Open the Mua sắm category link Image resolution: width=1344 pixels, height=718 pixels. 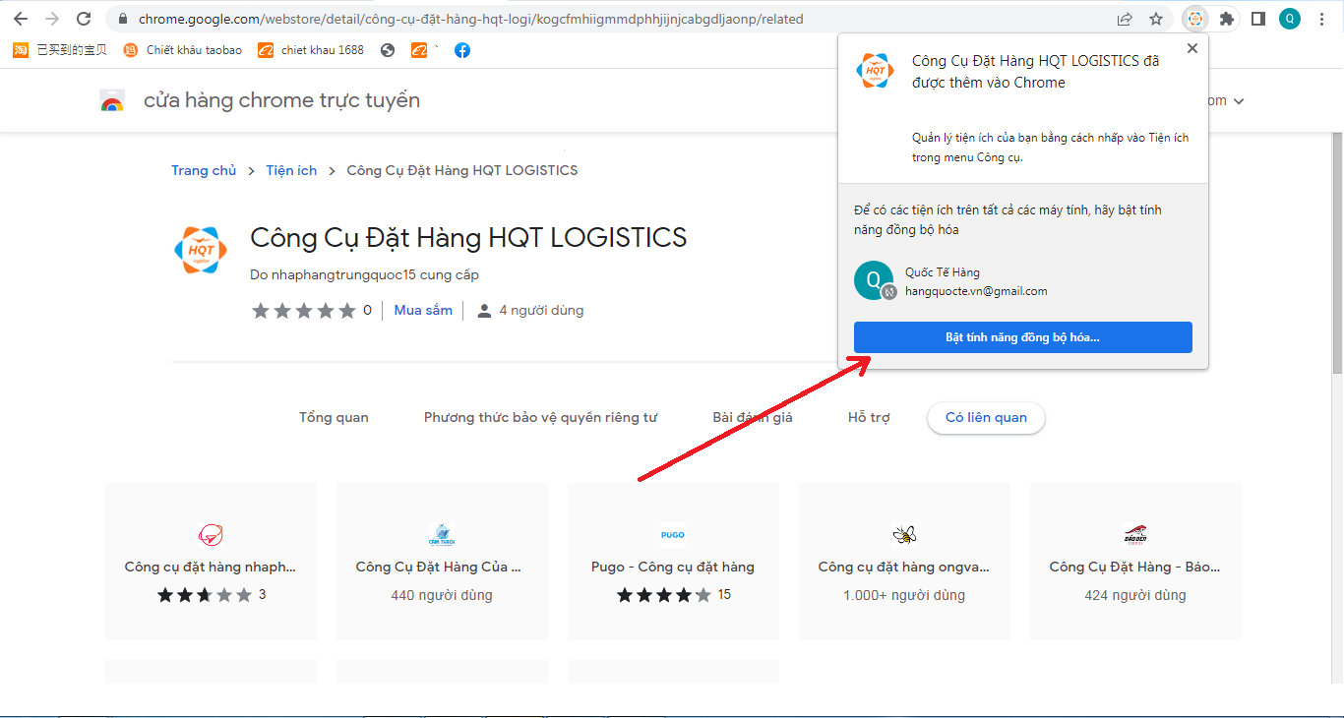point(423,310)
